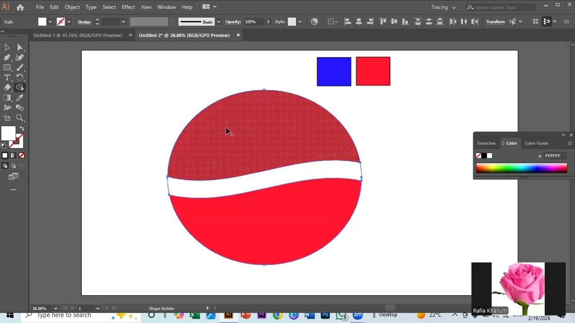575x323 pixels.
Task: Open Tracing workspace switcher
Action: click(443, 7)
